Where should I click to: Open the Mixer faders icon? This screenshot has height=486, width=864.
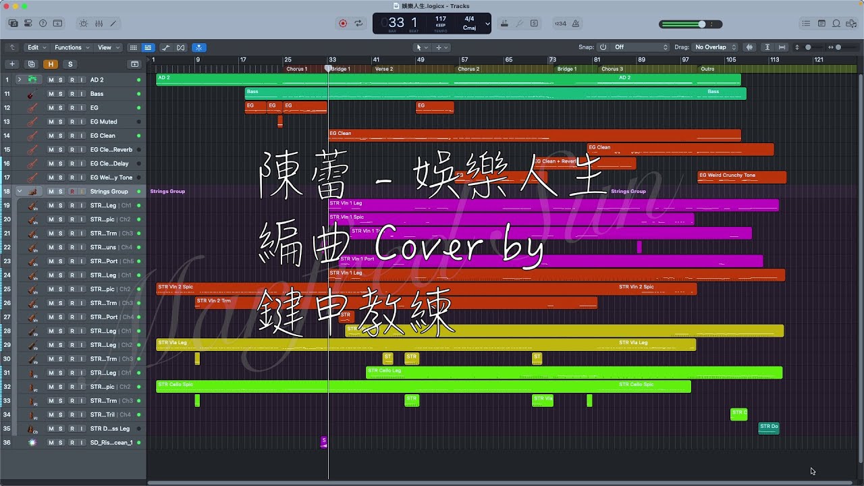[x=99, y=23]
